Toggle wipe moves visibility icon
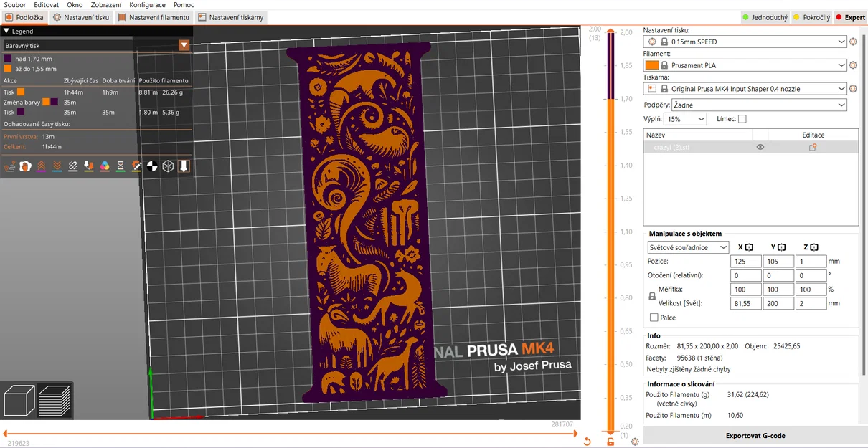This screenshot has height=448, width=868. tap(26, 166)
